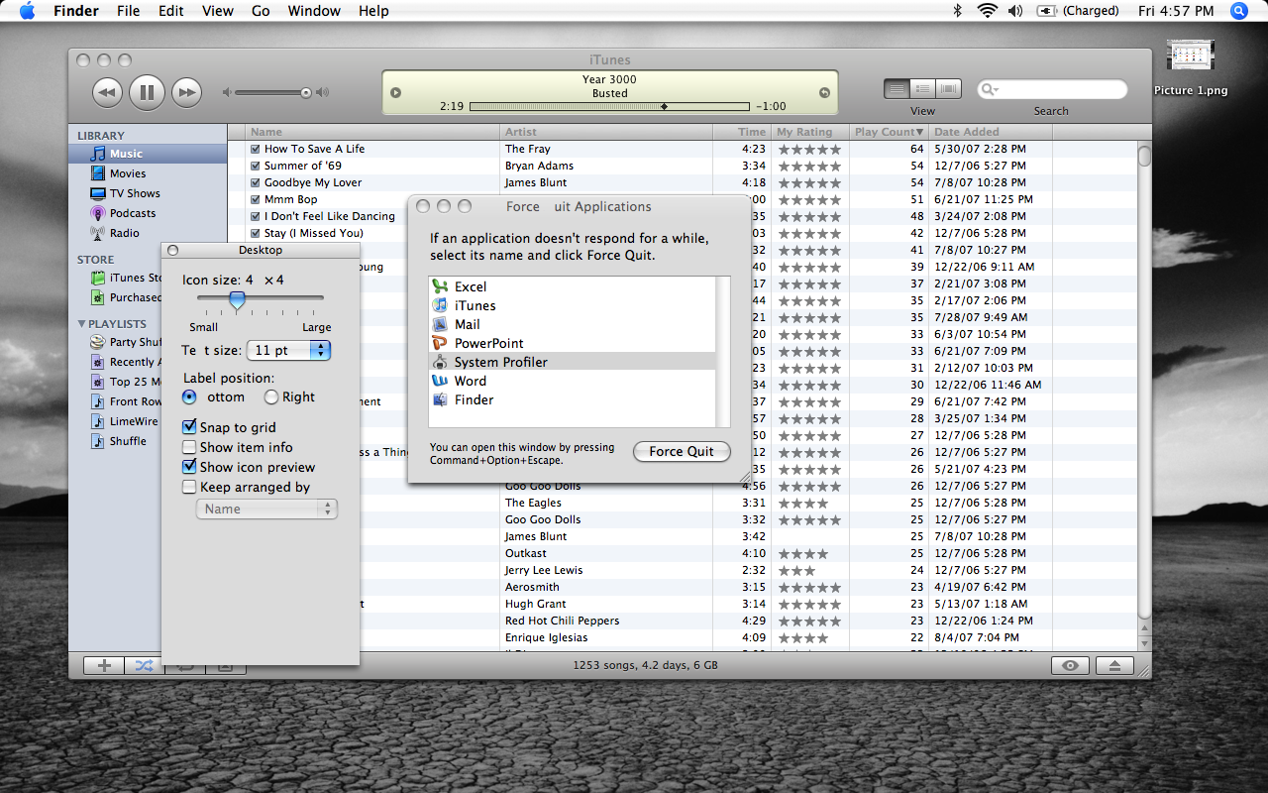Select the Right label position radio
The image size is (1268, 793).
271,396
